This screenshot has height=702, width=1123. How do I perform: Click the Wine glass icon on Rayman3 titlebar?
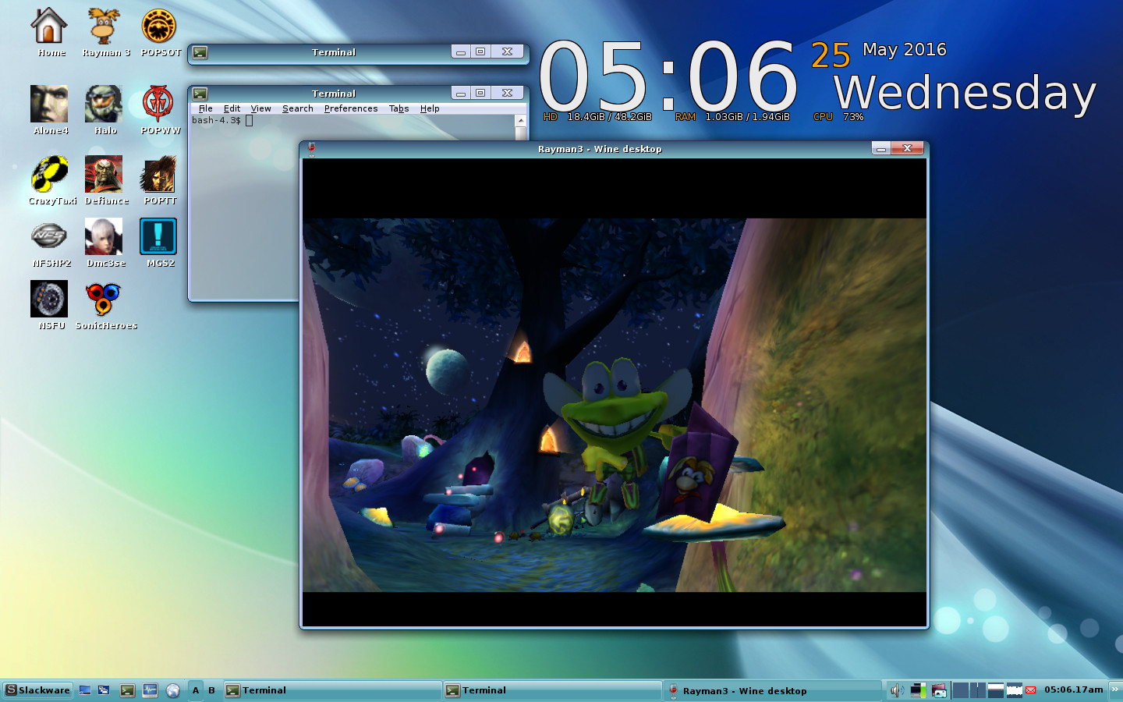tap(311, 149)
